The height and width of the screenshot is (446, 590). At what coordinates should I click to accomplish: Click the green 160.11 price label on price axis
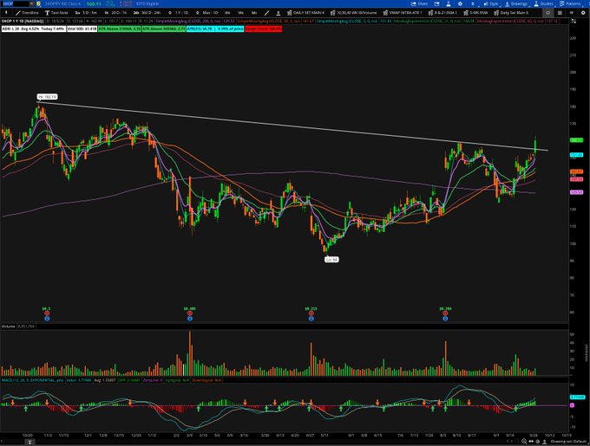pos(576,140)
